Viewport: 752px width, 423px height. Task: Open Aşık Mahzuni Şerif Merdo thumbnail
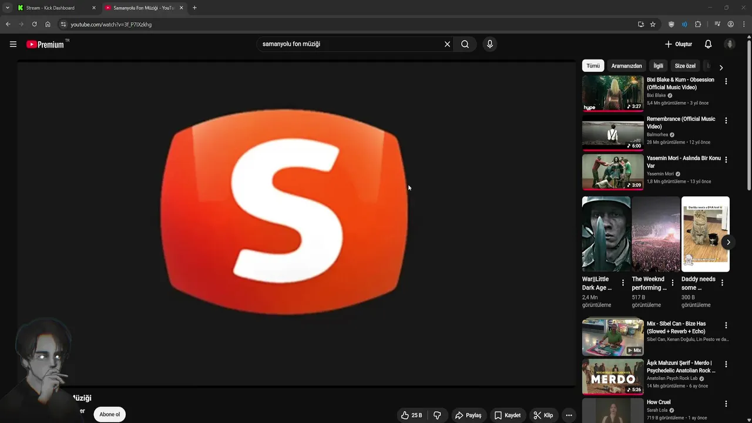coord(613,377)
